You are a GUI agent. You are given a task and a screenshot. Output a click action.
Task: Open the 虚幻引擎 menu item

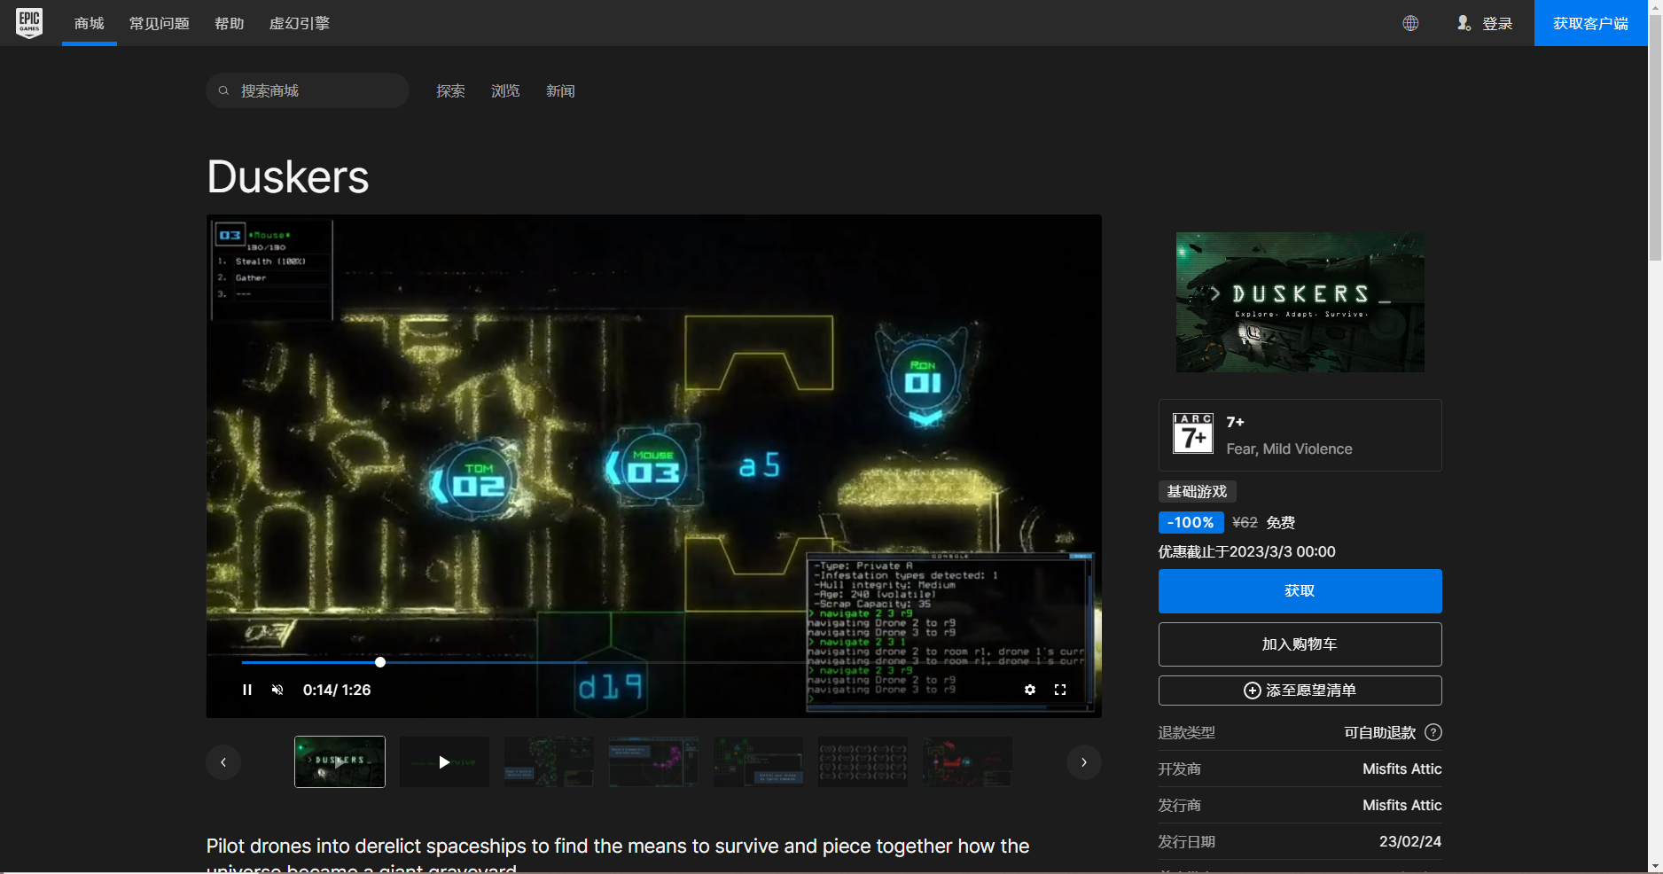(299, 23)
